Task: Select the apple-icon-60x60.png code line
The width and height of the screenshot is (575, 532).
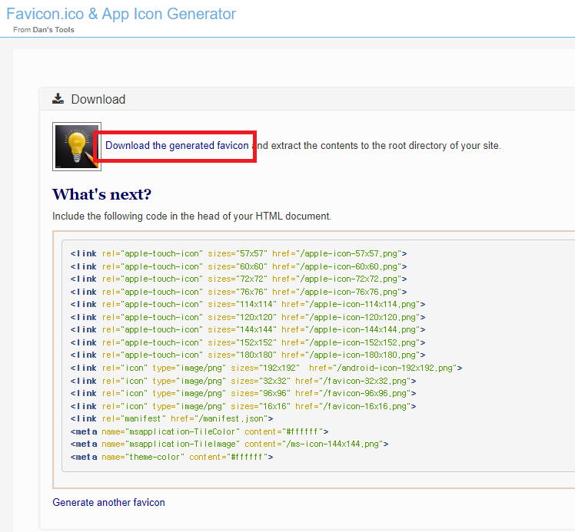Action: (239, 266)
